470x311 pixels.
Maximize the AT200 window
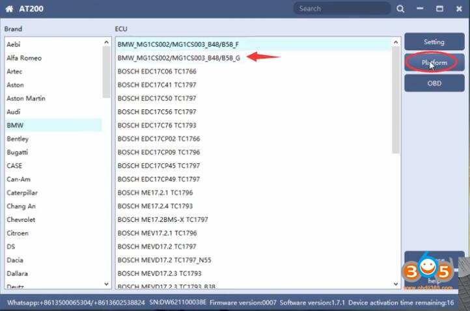point(439,8)
